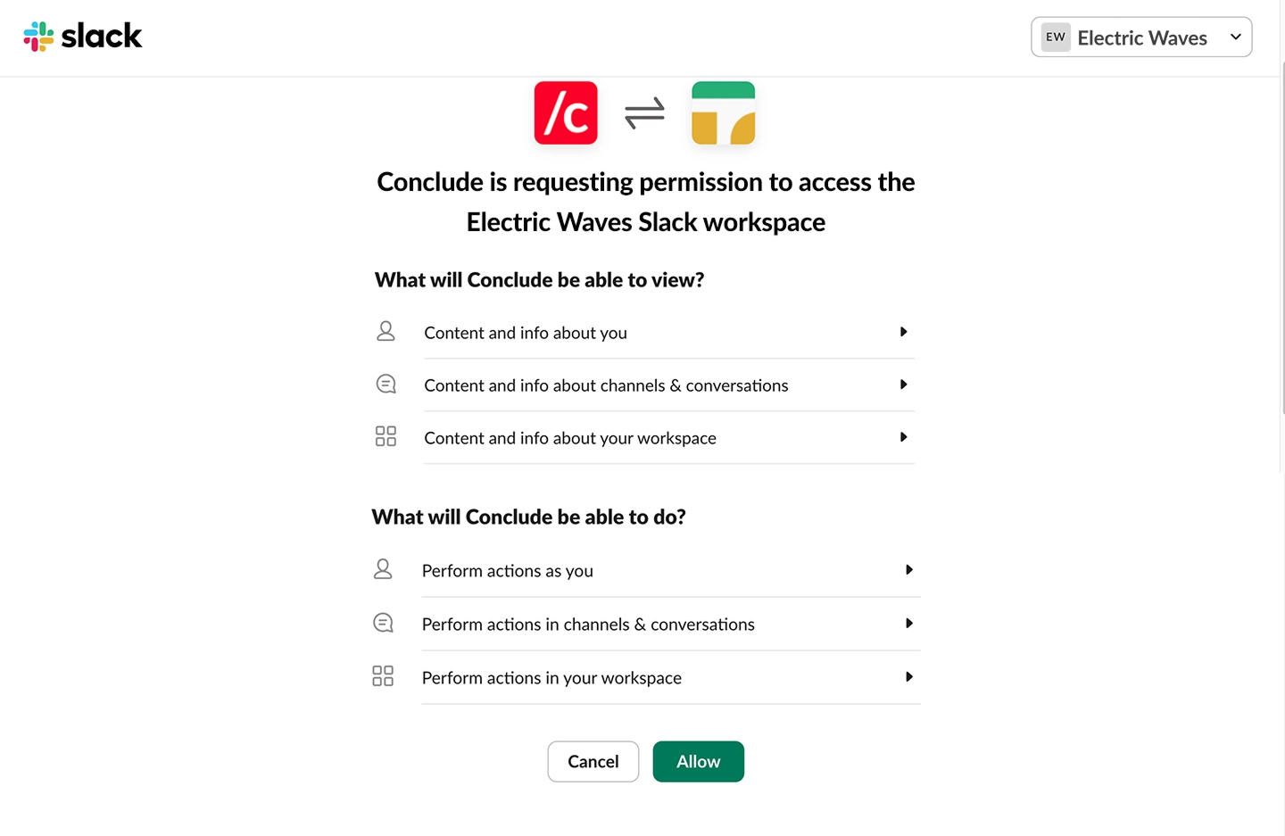This screenshot has height=836, width=1285.
Task: Click the speech bubble icon beside Perform actions in channels
Action: pyautogui.click(x=383, y=622)
